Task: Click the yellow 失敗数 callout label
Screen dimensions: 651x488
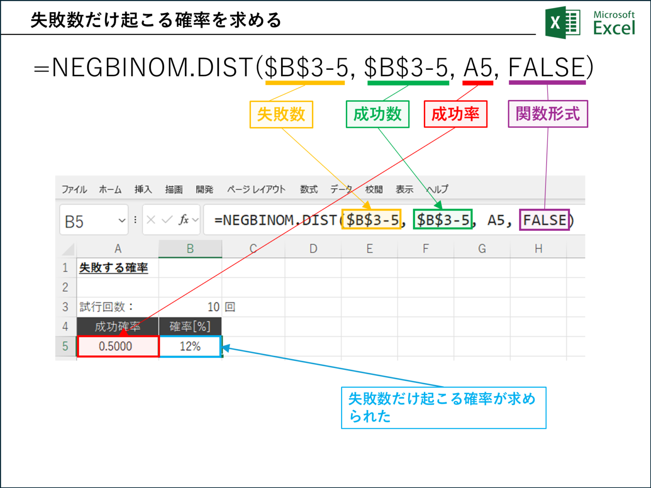Action: pyautogui.click(x=281, y=114)
